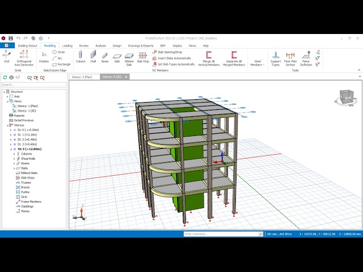Click Separate All Merged Members
Viewport: 363px width, 272px height.
click(x=234, y=58)
